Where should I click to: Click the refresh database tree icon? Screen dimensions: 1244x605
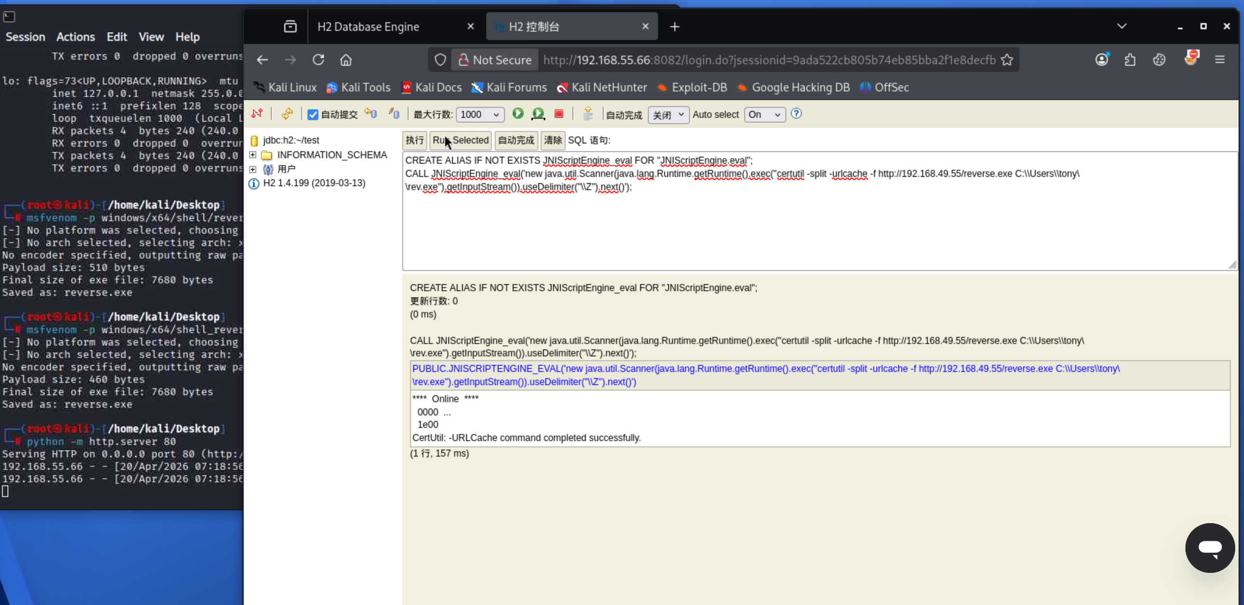pyautogui.click(x=287, y=114)
